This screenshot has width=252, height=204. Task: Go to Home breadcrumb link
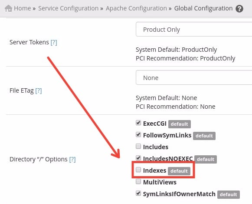pyautogui.click(x=23, y=8)
